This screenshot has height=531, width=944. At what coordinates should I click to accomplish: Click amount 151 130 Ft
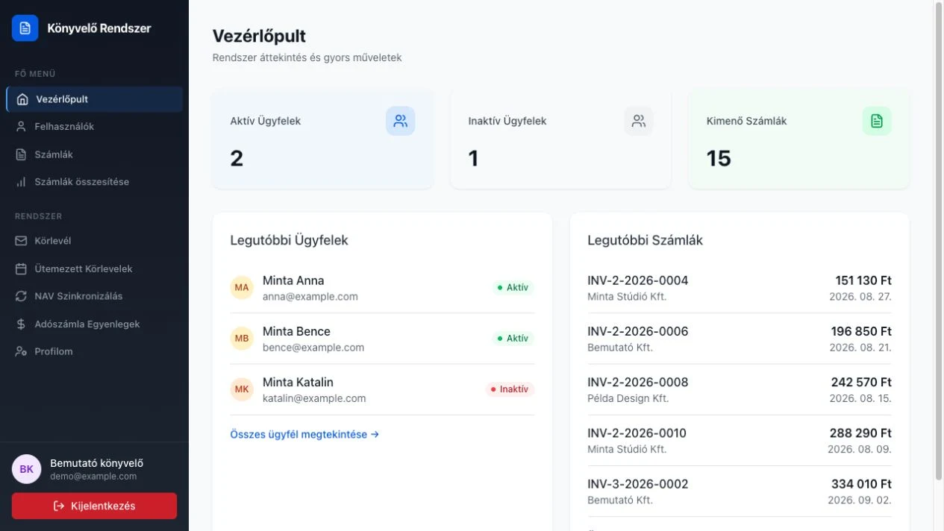863,280
